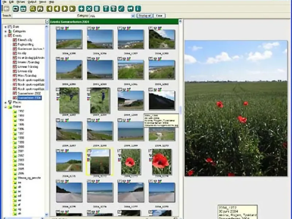Open the File menu
Screen dimensions: 292x219
[4, 2]
